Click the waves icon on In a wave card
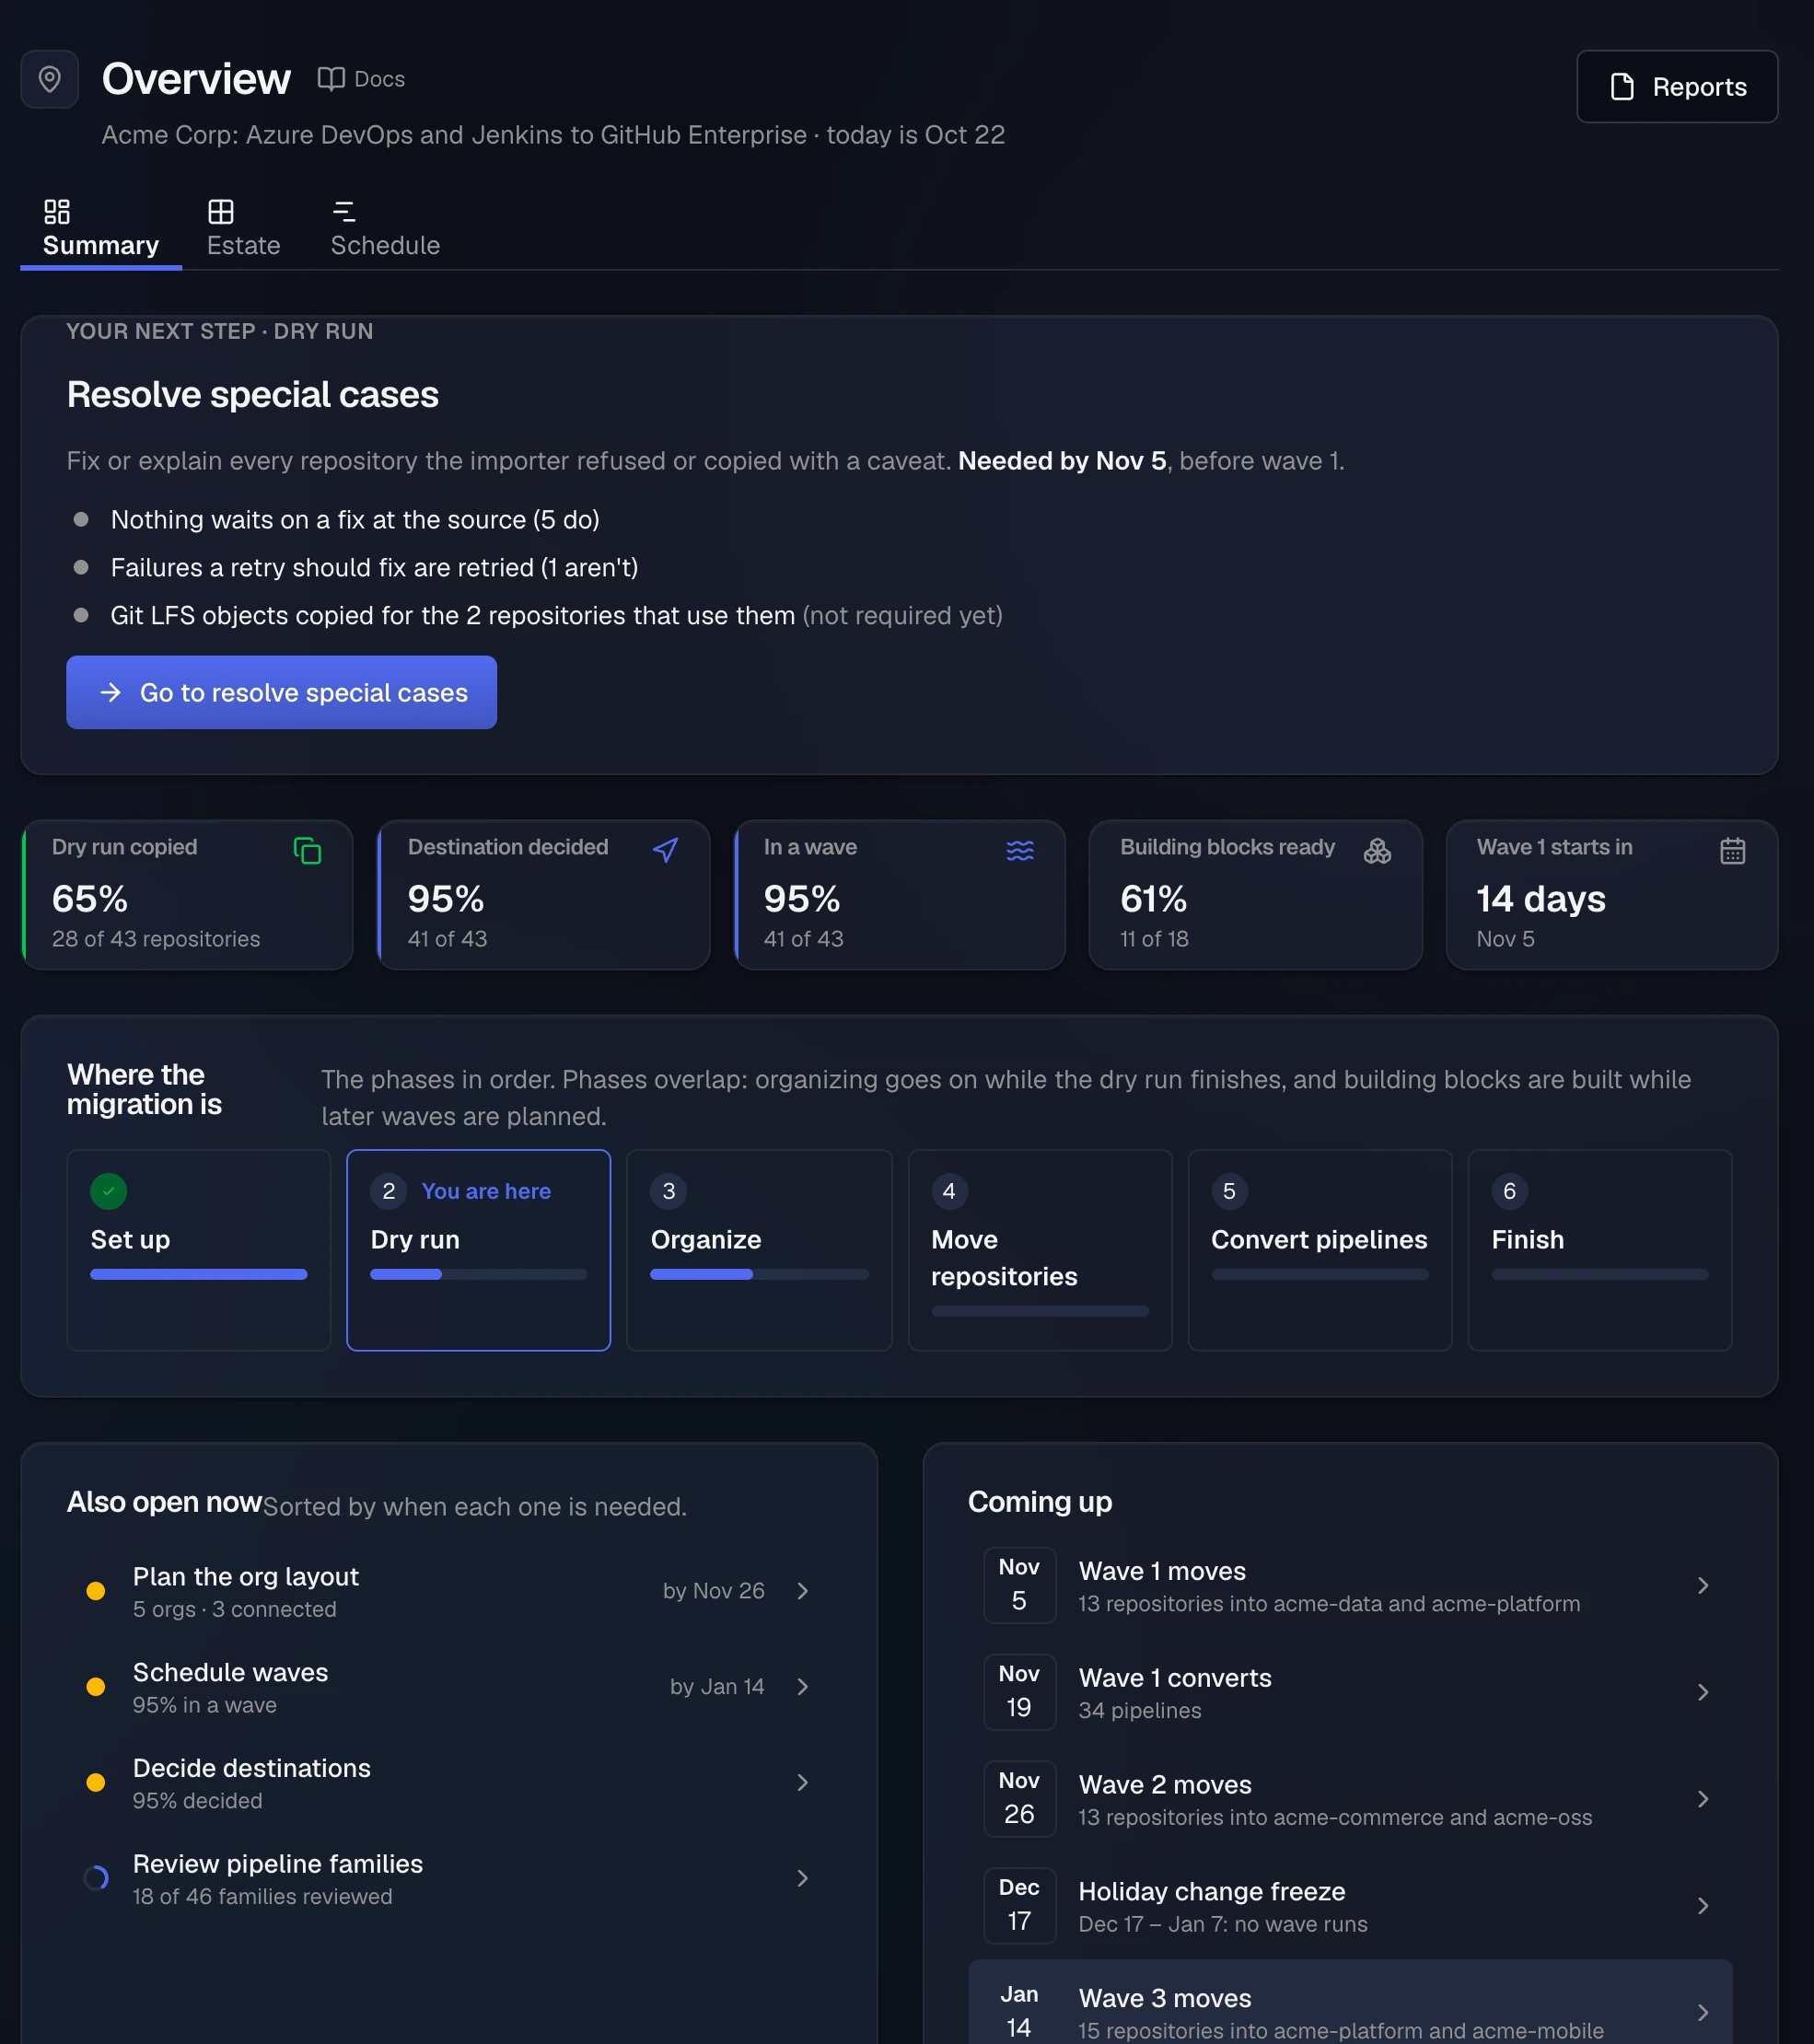This screenshot has height=2044, width=1814. pos(1020,851)
